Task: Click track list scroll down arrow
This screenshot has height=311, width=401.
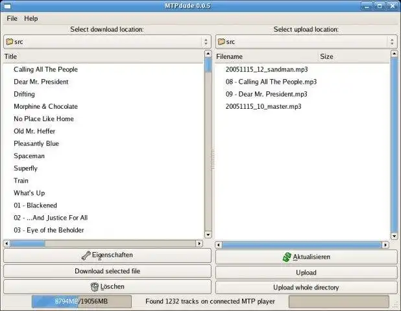Action: point(208,235)
